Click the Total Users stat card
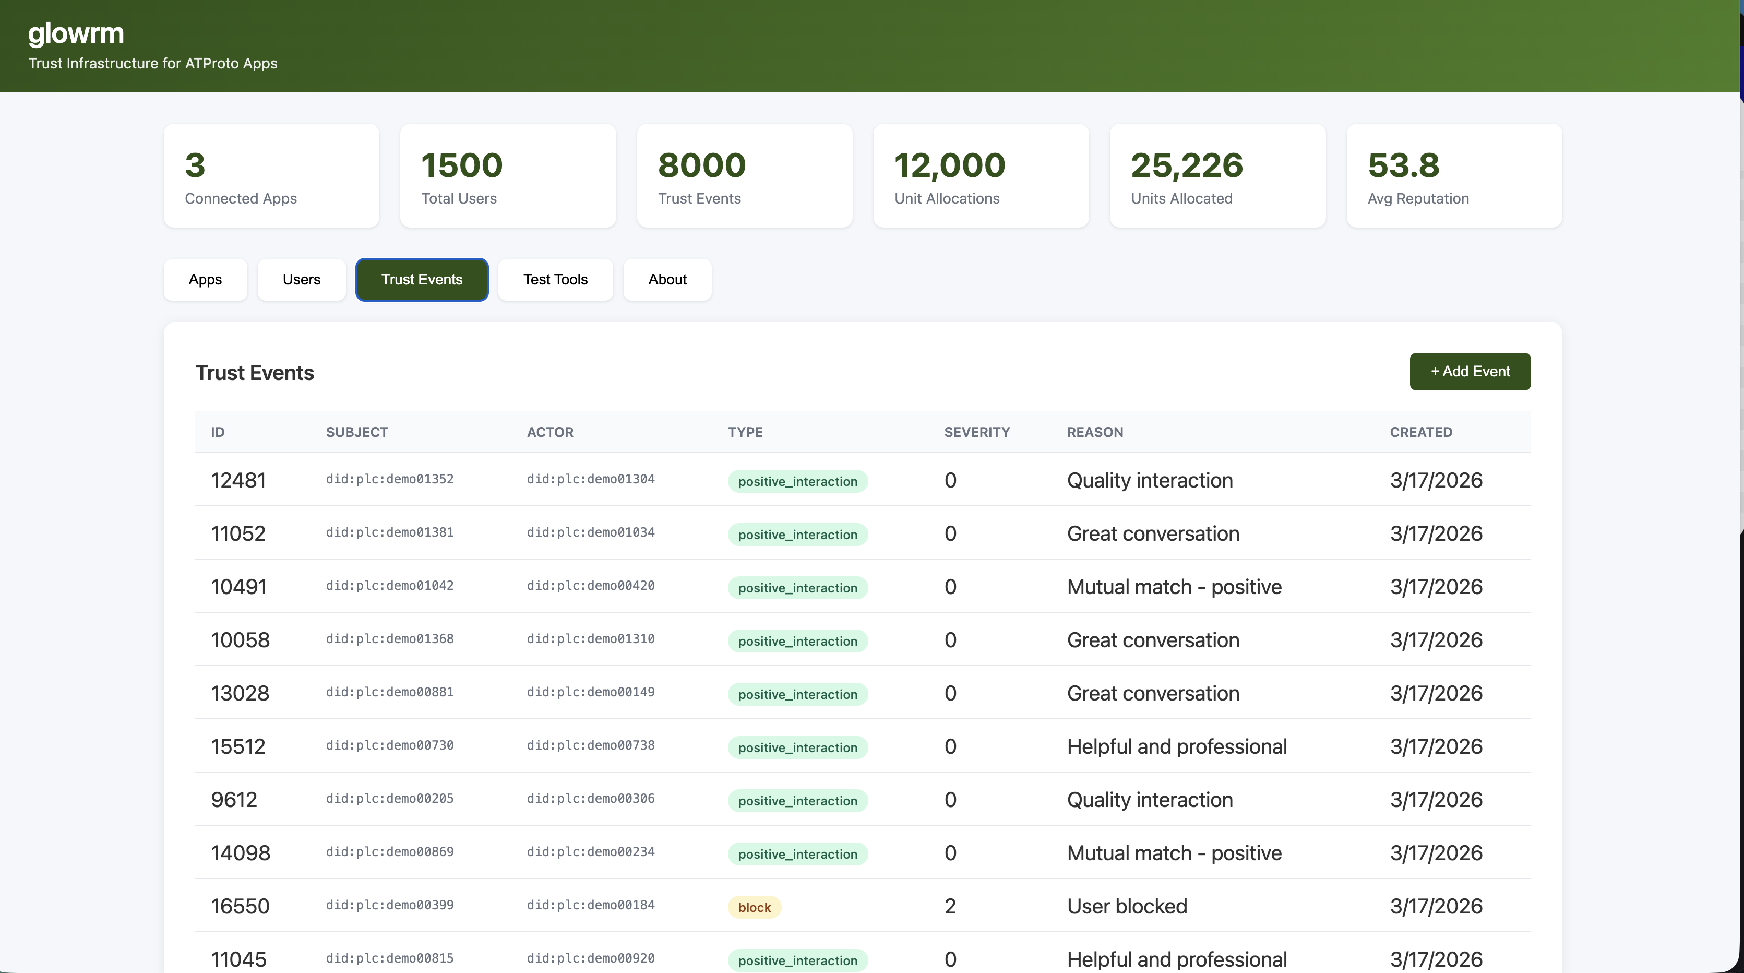 508,175
